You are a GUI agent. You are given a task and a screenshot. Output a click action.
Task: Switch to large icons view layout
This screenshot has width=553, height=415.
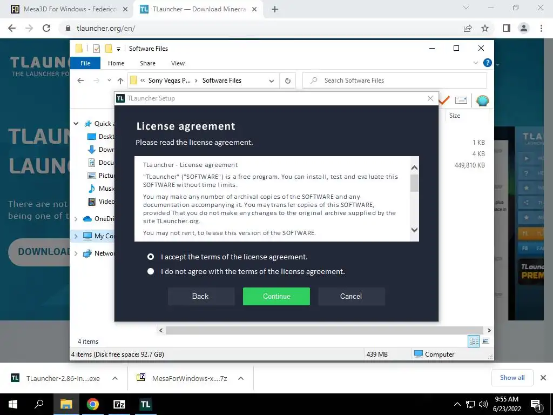tap(485, 341)
